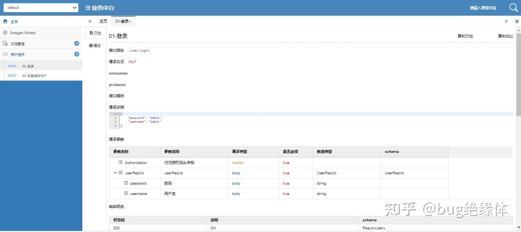Image resolution: width=521 pixels, height=232 pixels.
Task: Open the default environment dropdown
Action: tap(41, 7)
